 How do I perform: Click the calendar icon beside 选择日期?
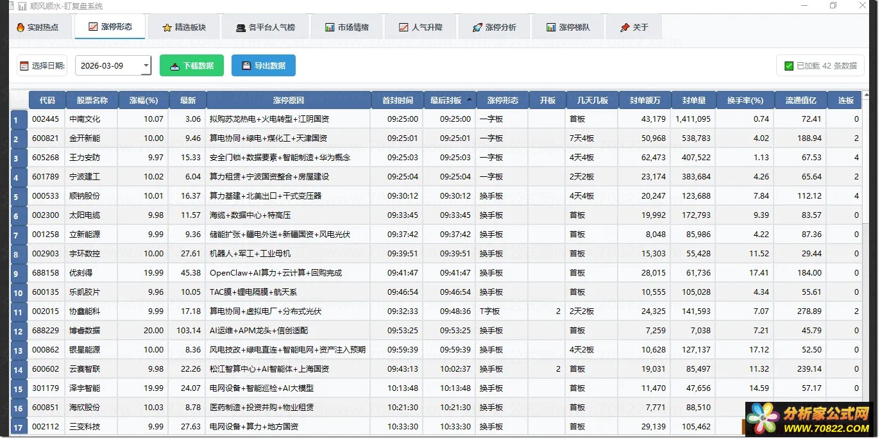[x=24, y=65]
